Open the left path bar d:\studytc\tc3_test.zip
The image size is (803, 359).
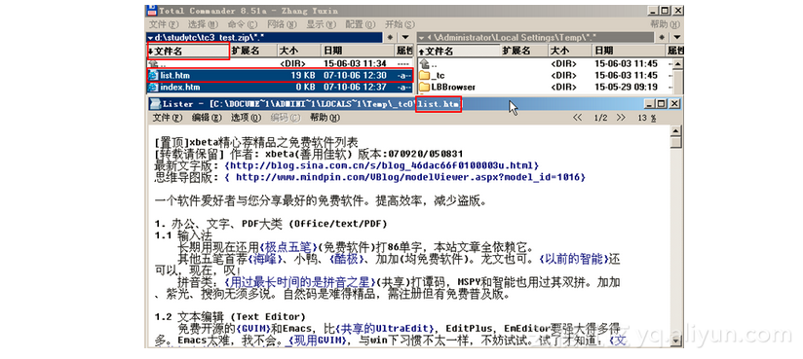[x=265, y=37]
